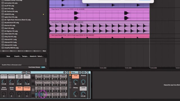Solo the Hand Clap pad
Image resolution: width=180 pixels, height=101 pixels.
click(66, 97)
